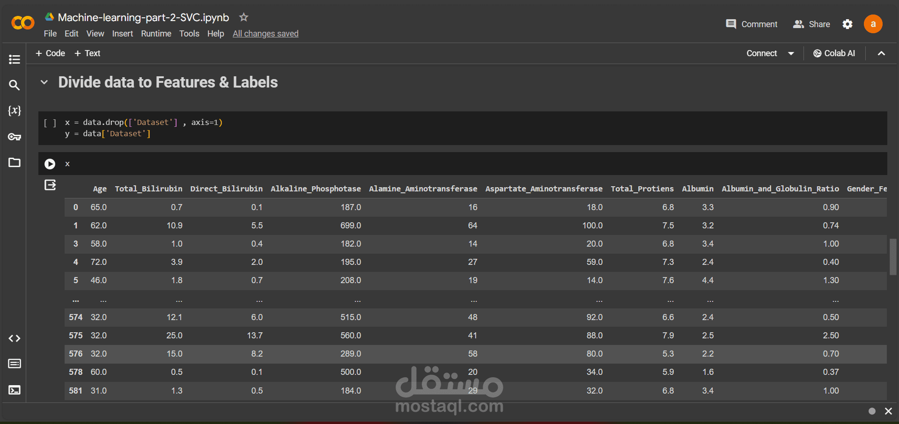Open the Google Drive icon beside title

[x=49, y=17]
